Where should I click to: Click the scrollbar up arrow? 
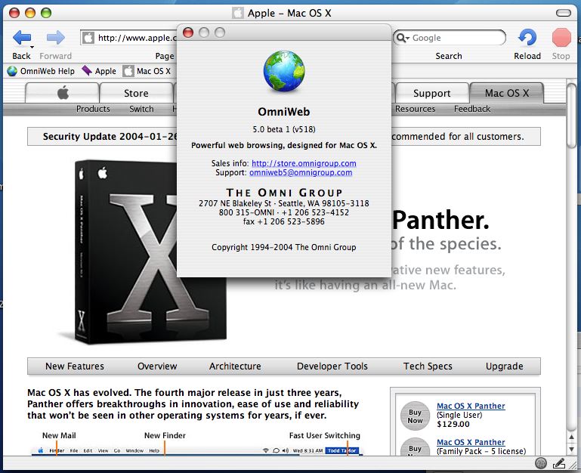point(572,437)
